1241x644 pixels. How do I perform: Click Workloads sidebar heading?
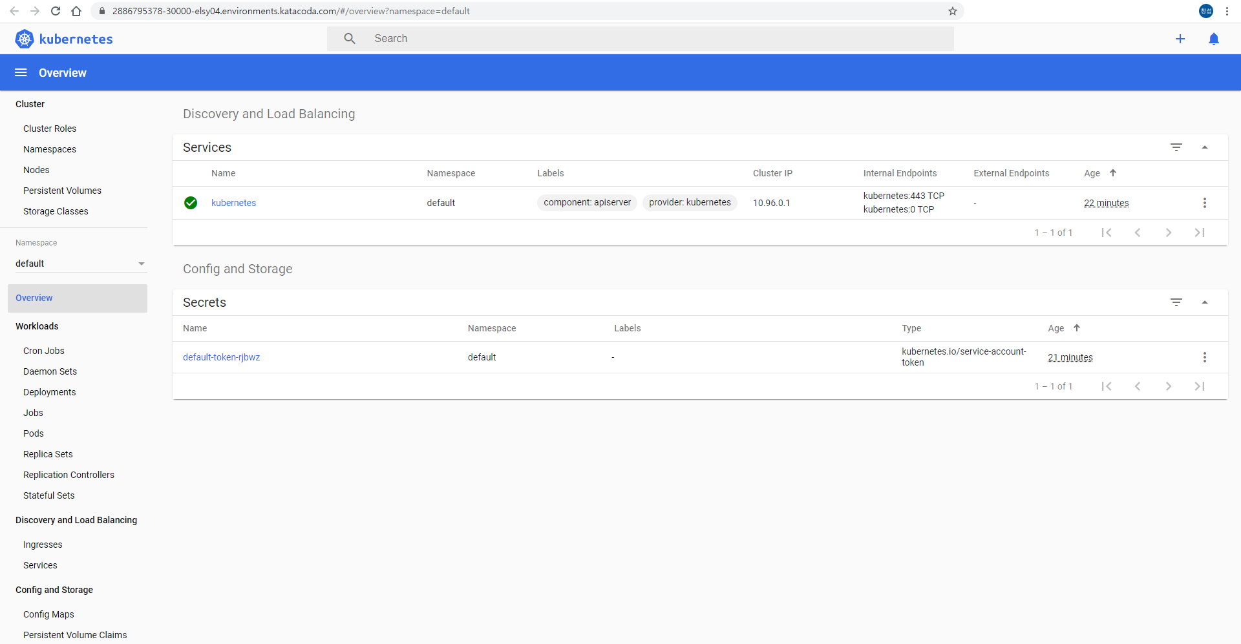click(37, 326)
